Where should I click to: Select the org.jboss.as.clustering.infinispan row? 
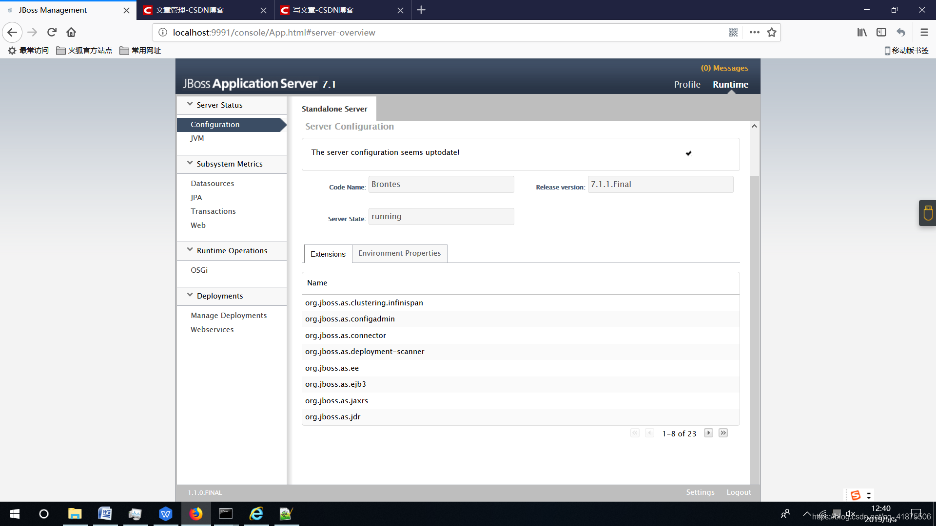tap(521, 303)
